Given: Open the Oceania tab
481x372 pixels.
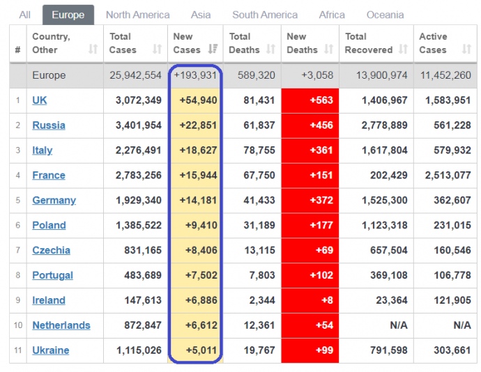Looking at the screenshot, I should [385, 15].
